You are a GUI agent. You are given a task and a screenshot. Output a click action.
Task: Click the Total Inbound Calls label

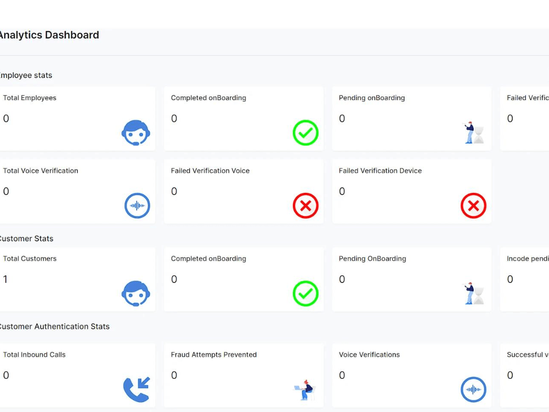pos(34,354)
